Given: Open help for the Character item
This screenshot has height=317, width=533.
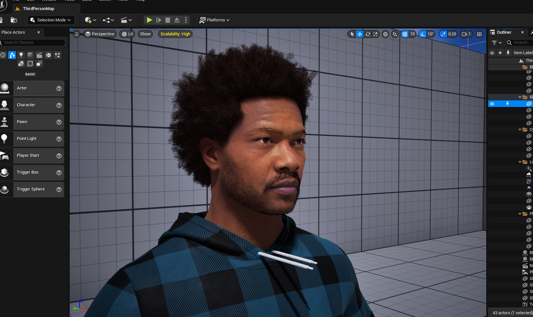Looking at the screenshot, I should [59, 105].
